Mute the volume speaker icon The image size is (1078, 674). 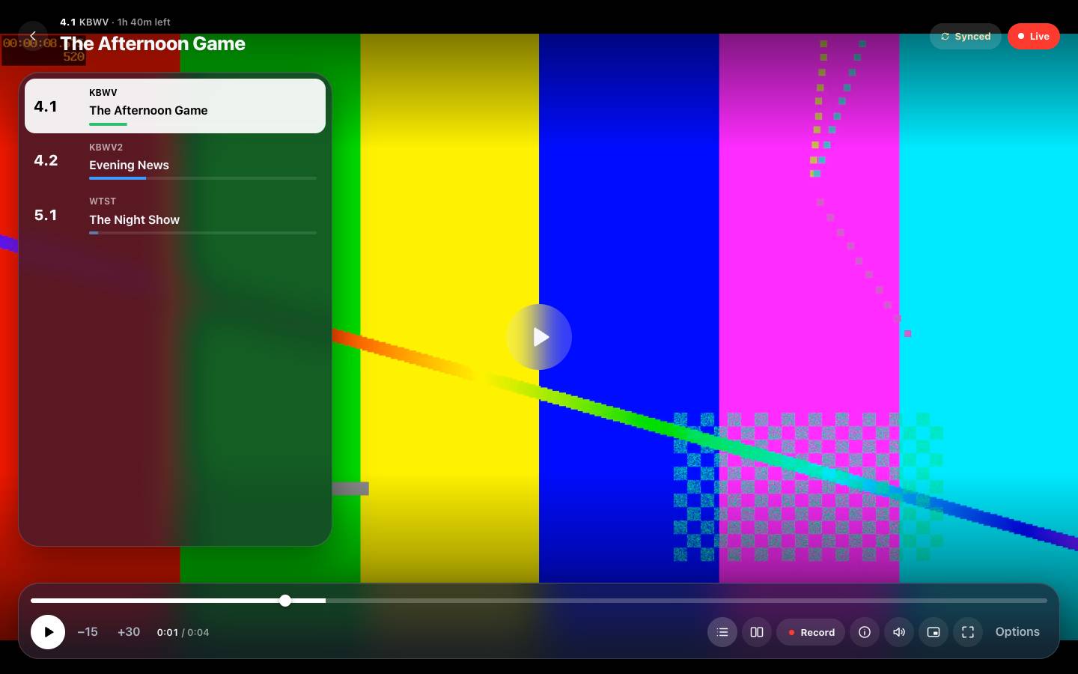coord(899,632)
